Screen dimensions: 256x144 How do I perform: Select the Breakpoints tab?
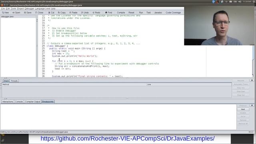(48, 102)
